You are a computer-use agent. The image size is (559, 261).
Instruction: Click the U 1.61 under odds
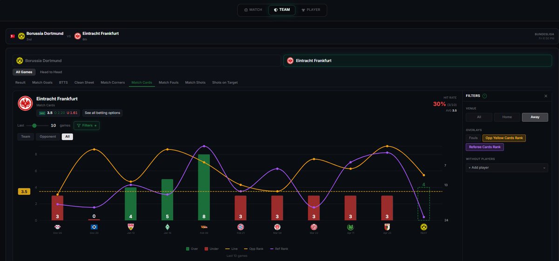point(72,113)
